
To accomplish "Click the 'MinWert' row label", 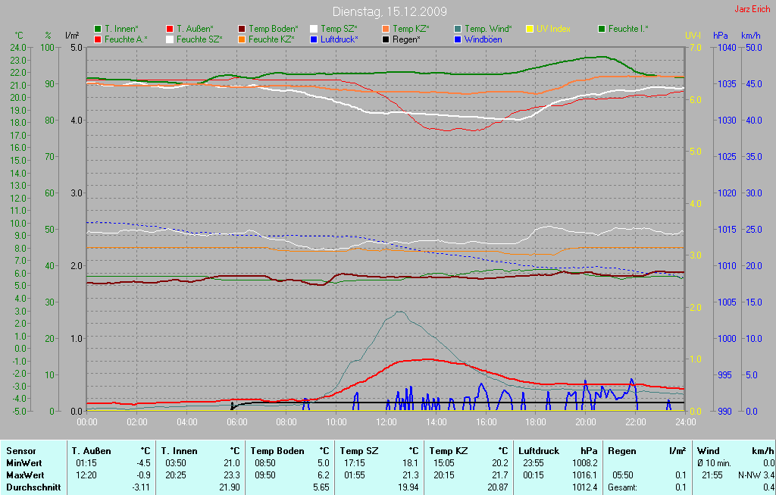I will point(23,463).
